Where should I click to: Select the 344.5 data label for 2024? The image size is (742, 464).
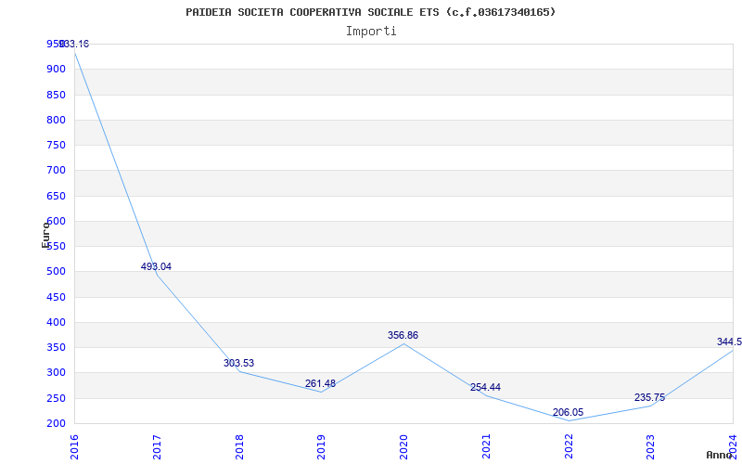pos(729,342)
